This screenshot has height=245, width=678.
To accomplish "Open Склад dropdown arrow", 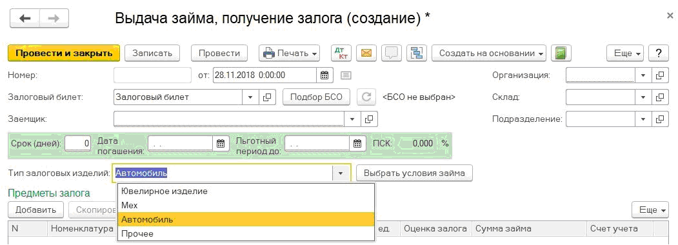I will pyautogui.click(x=643, y=97).
